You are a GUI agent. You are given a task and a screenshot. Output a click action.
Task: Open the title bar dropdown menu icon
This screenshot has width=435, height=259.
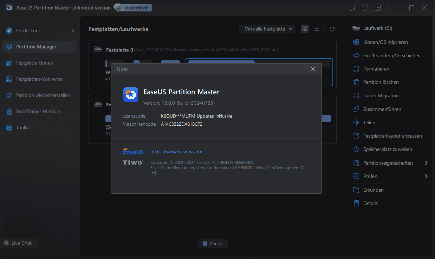click(x=377, y=8)
